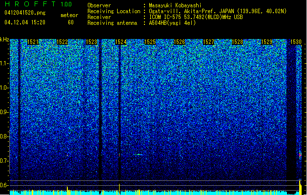Image resolution: width=307 pixels, height=195 pixels.
Task: Click the 0.7 kHz axis label
Action: [4, 161]
